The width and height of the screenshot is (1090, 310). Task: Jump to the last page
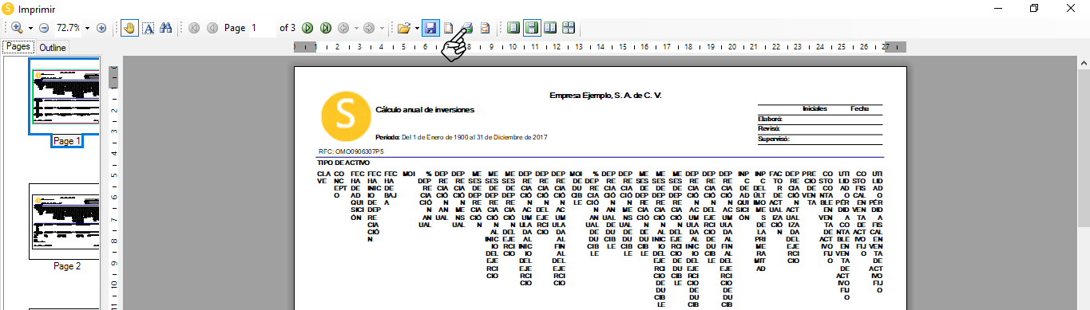coord(326,28)
